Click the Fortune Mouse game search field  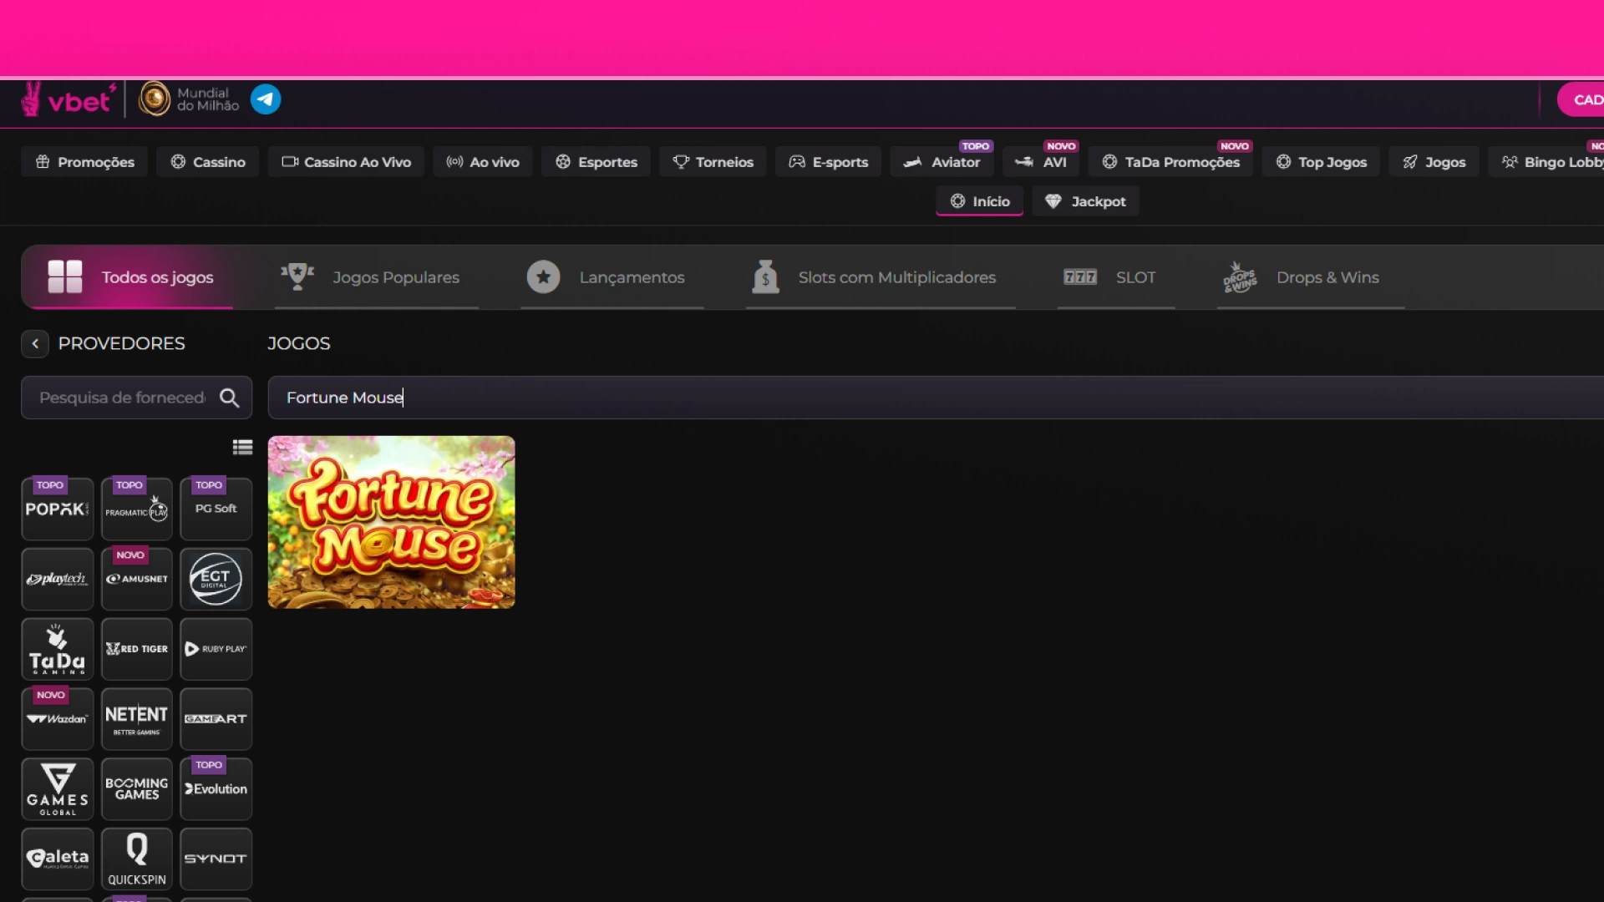point(936,398)
